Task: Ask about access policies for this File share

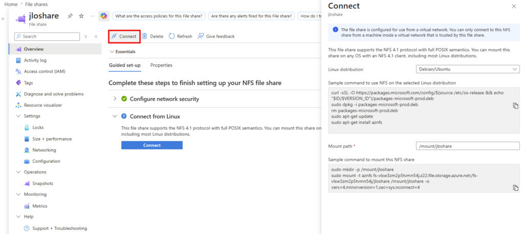Action: click(159, 16)
